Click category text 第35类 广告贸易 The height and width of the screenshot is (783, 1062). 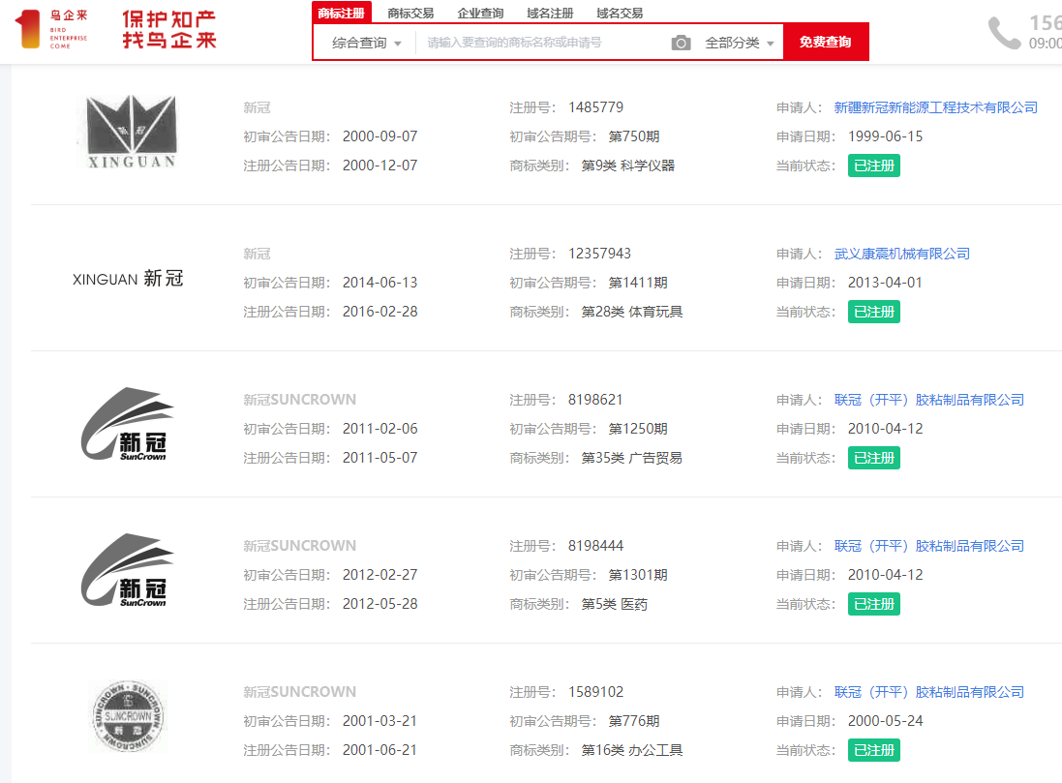pos(632,459)
